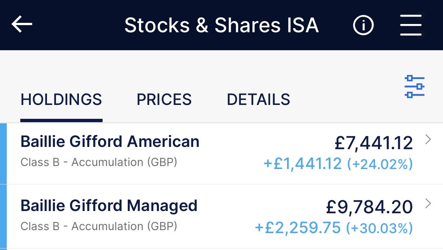Switch to the DETAILS tab

[259, 99]
